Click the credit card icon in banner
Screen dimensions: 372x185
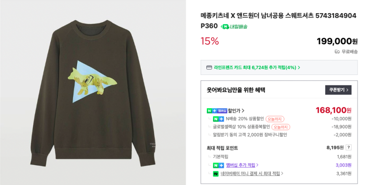[x=209, y=68]
